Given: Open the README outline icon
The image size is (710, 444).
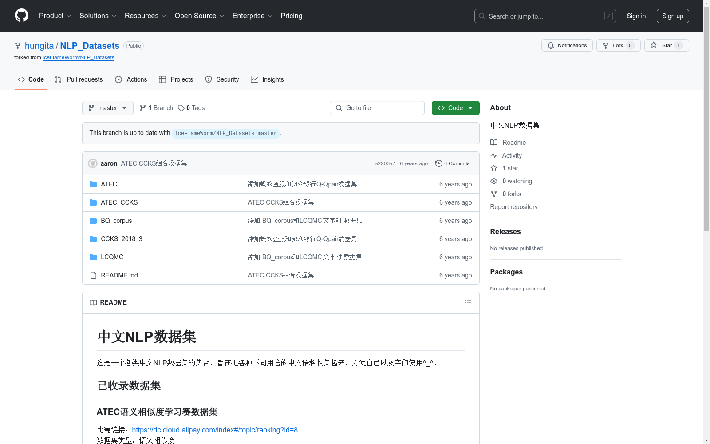Looking at the screenshot, I should coord(468,303).
